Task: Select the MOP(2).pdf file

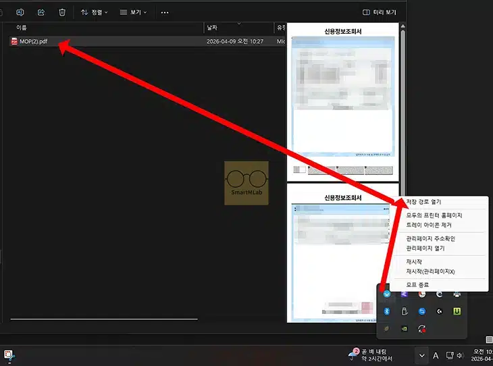Action: (x=34, y=41)
